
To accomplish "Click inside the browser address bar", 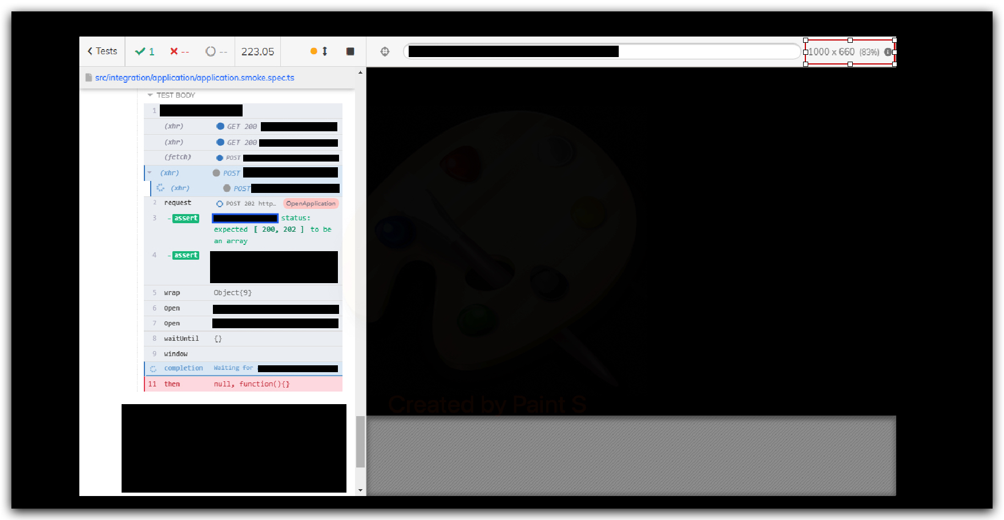I will tap(599, 51).
